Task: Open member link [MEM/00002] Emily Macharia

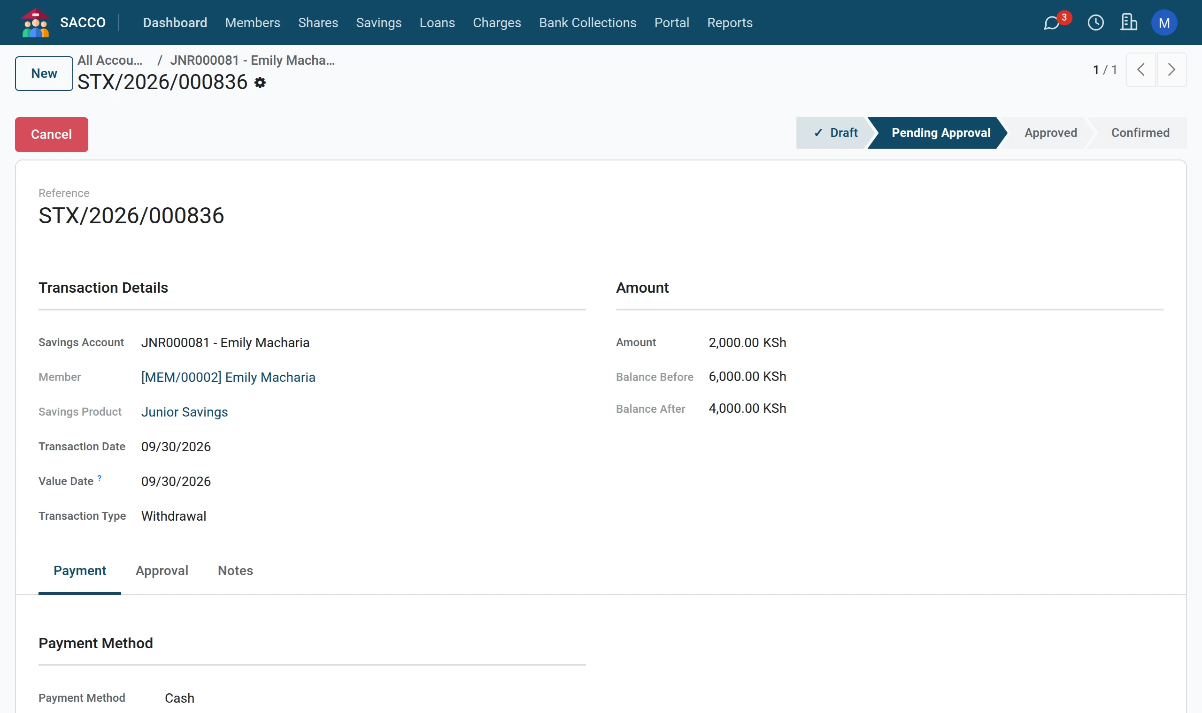Action: pos(228,378)
